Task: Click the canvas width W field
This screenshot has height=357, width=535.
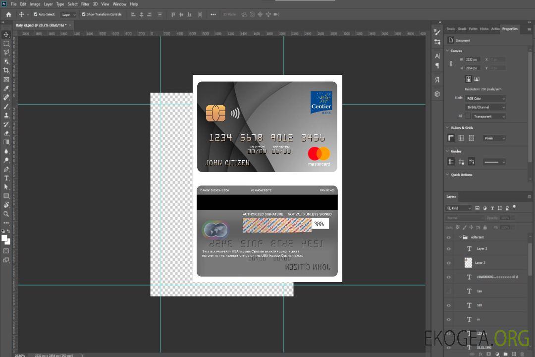Action: point(473,59)
